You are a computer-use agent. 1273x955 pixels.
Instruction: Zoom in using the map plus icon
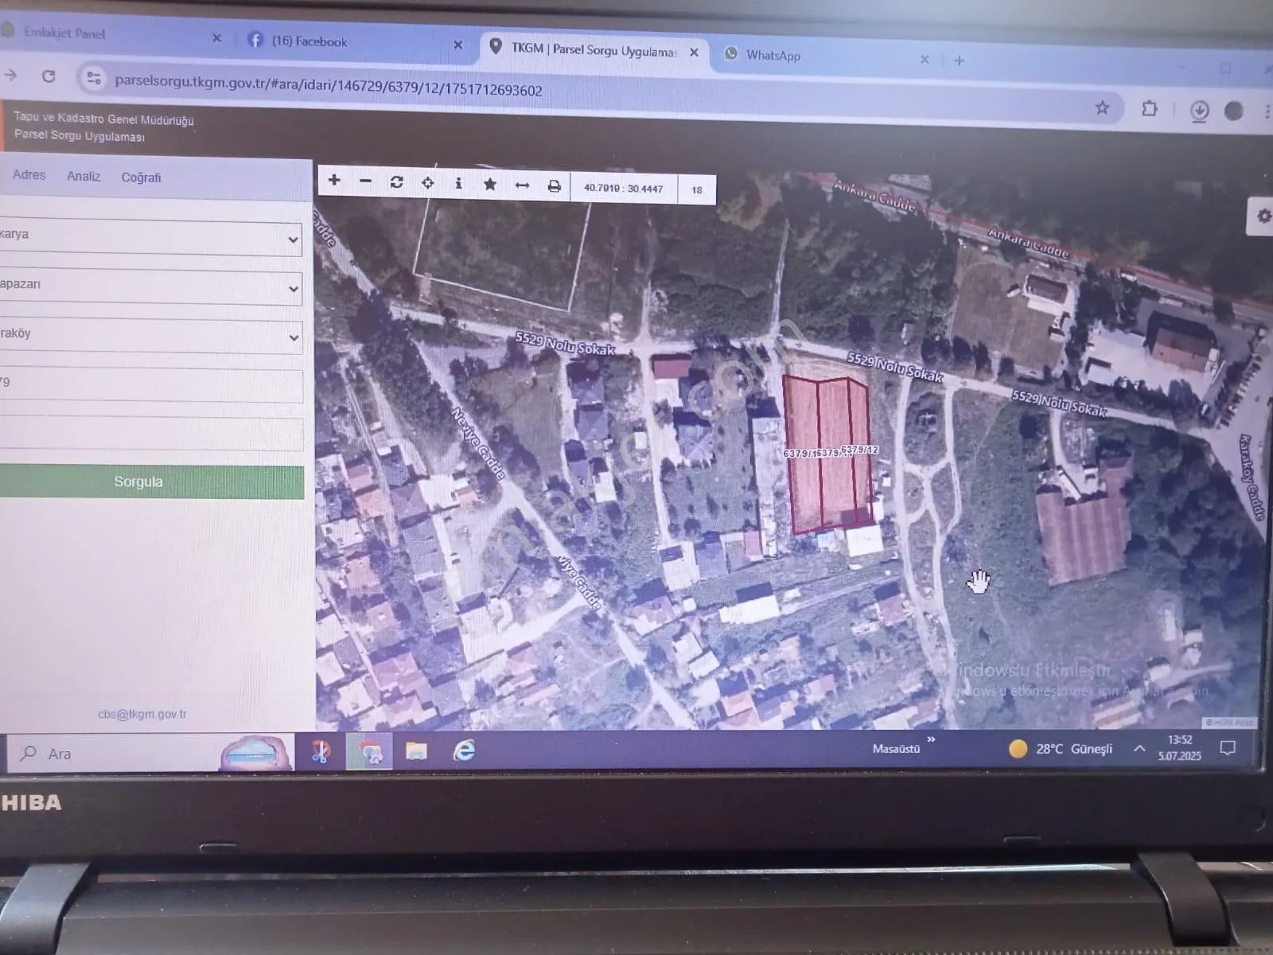point(334,182)
